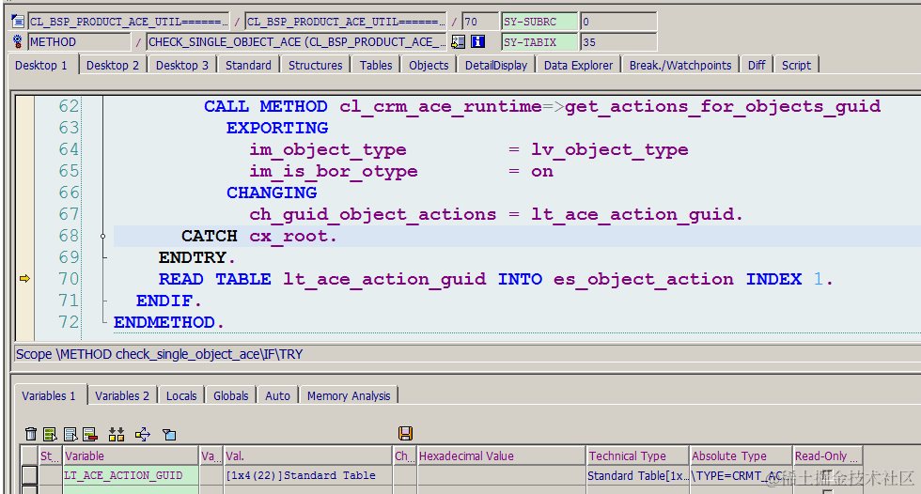Screen dimensions: 921x494
Task: Click the Scope path status line
Action: [467, 354]
